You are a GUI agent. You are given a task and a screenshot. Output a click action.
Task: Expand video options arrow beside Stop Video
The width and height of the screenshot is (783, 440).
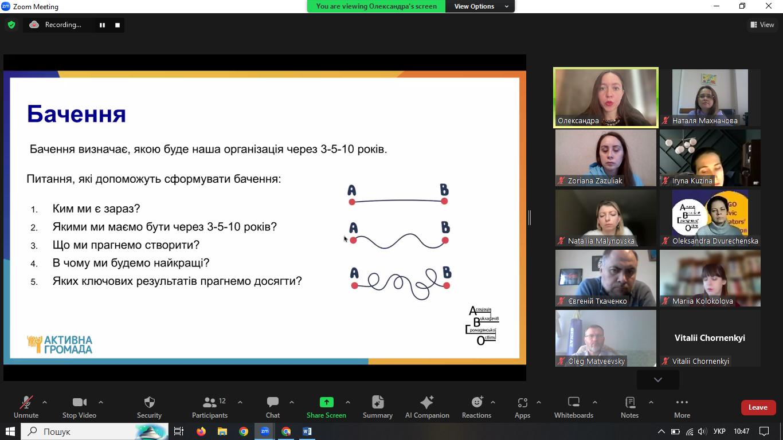tap(101, 402)
